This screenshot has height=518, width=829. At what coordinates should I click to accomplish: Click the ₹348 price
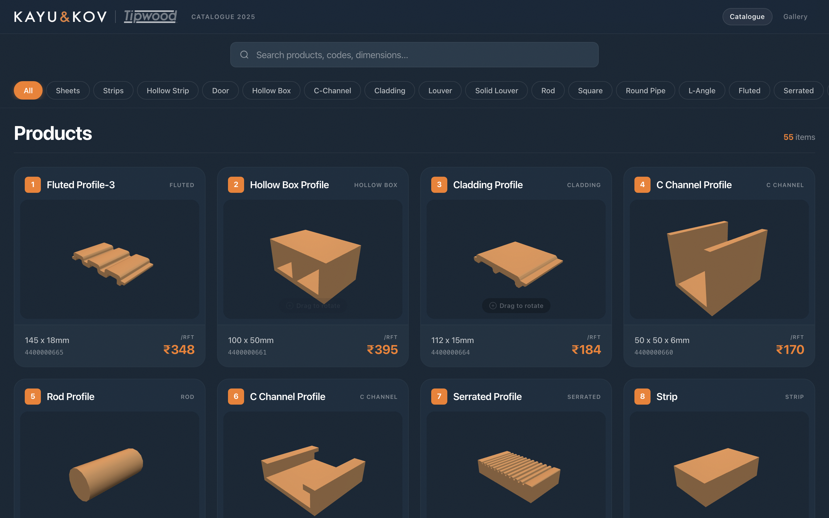[x=179, y=349]
